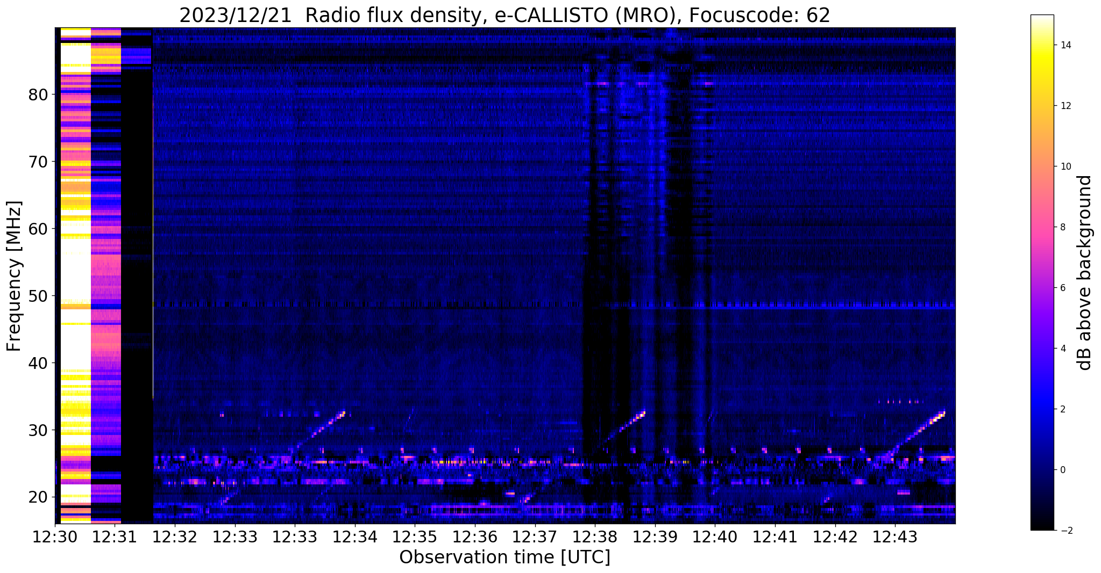Click the colorbar tick value 6
This screenshot has width=1101, height=573.
pyautogui.click(x=1063, y=288)
